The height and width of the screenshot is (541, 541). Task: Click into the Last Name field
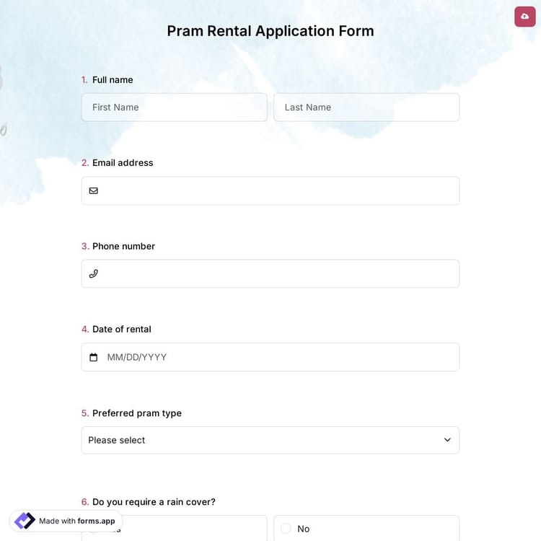(x=366, y=107)
